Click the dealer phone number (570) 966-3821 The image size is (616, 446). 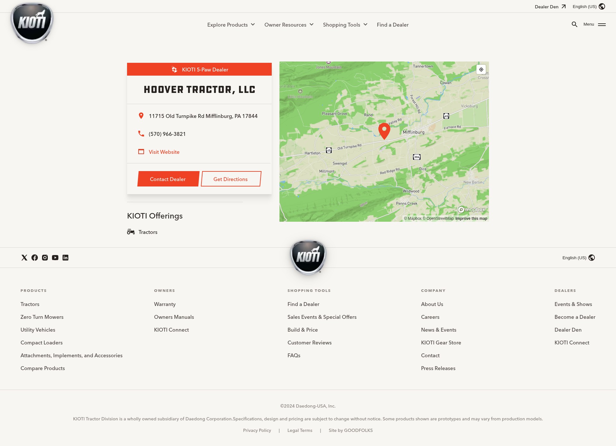click(167, 134)
